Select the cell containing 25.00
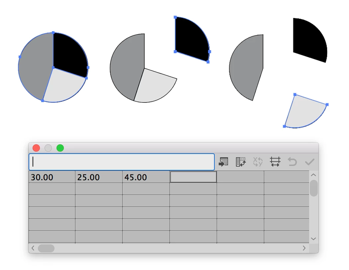 coord(99,177)
